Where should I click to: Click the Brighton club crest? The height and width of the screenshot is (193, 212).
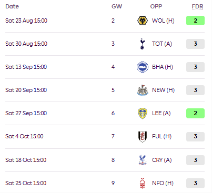pyautogui.click(x=143, y=67)
